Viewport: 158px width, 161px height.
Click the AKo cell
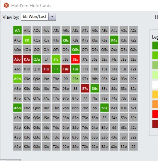point(17,40)
